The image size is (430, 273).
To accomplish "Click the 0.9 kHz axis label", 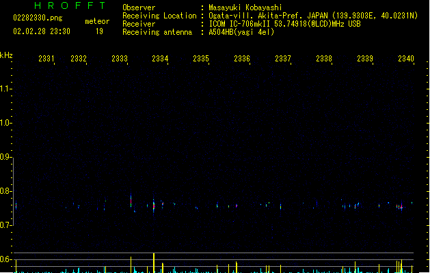I will 5,157.
